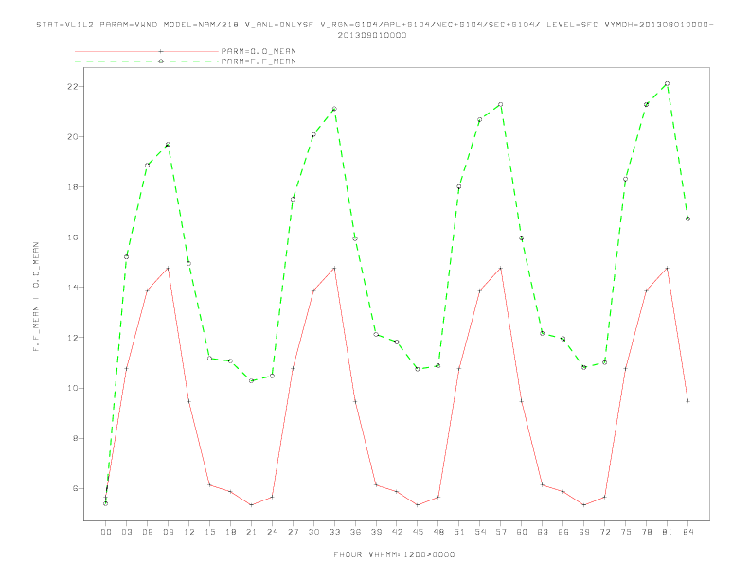Screen dimensions: 750x579
Task: Click x-axis tick label 21
Action: pyautogui.click(x=251, y=532)
